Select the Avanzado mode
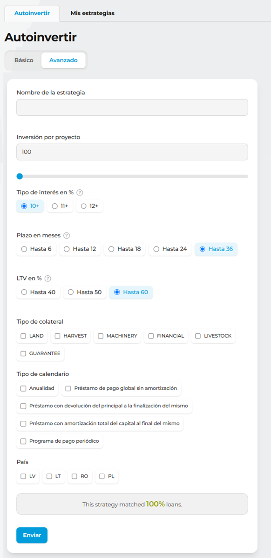 (x=63, y=60)
